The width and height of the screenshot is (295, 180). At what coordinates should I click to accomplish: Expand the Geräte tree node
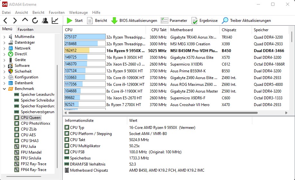point(4,60)
